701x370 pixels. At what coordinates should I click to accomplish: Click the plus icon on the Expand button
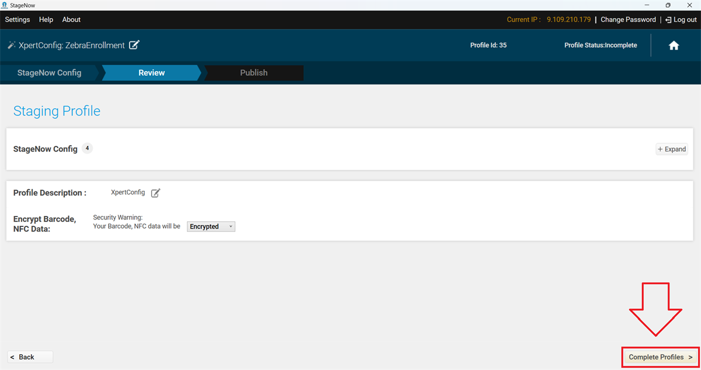(x=662, y=149)
